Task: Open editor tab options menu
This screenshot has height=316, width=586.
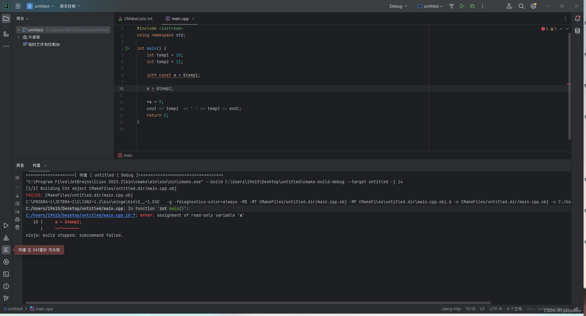Action: point(565,19)
